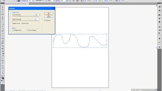The height and width of the screenshot is (91, 162).
Task: Select the Artboard tool
Action: [x=3, y=66]
